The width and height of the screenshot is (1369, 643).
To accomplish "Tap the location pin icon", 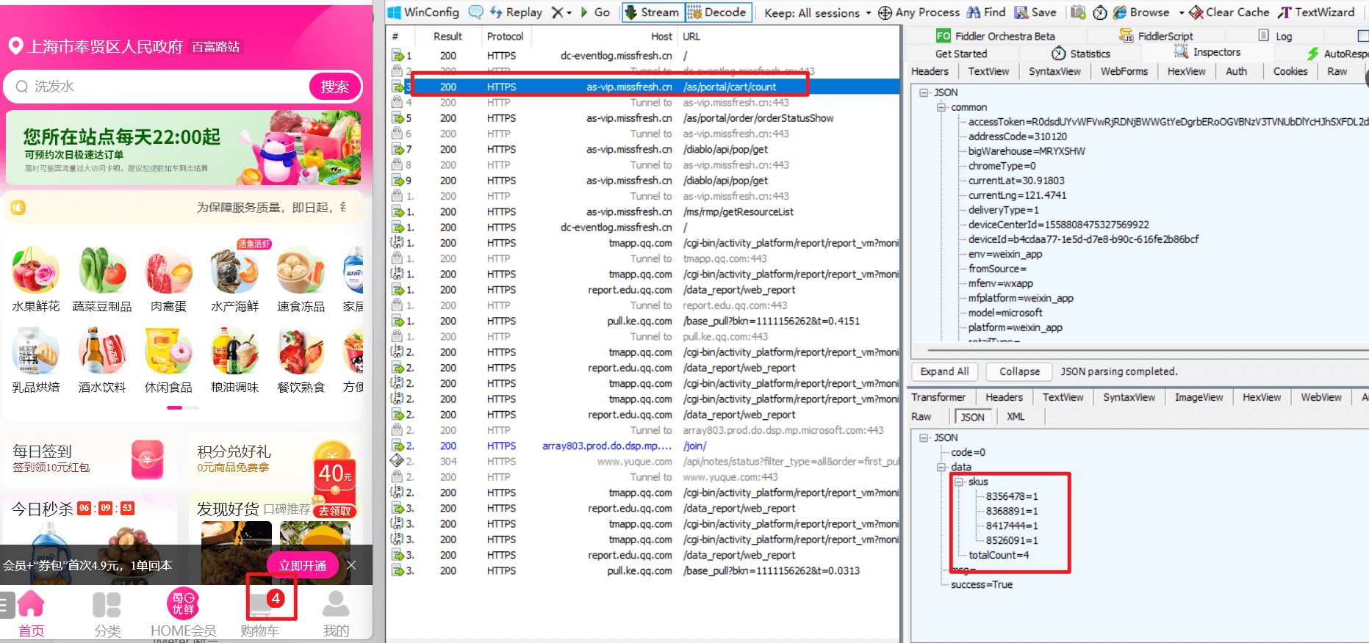I will [15, 46].
